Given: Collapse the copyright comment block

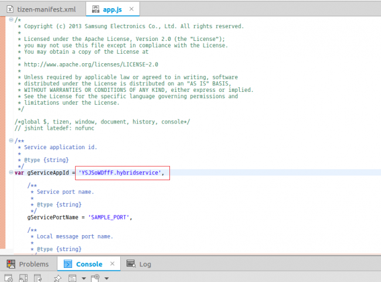Looking at the screenshot, I should pos(11,20).
